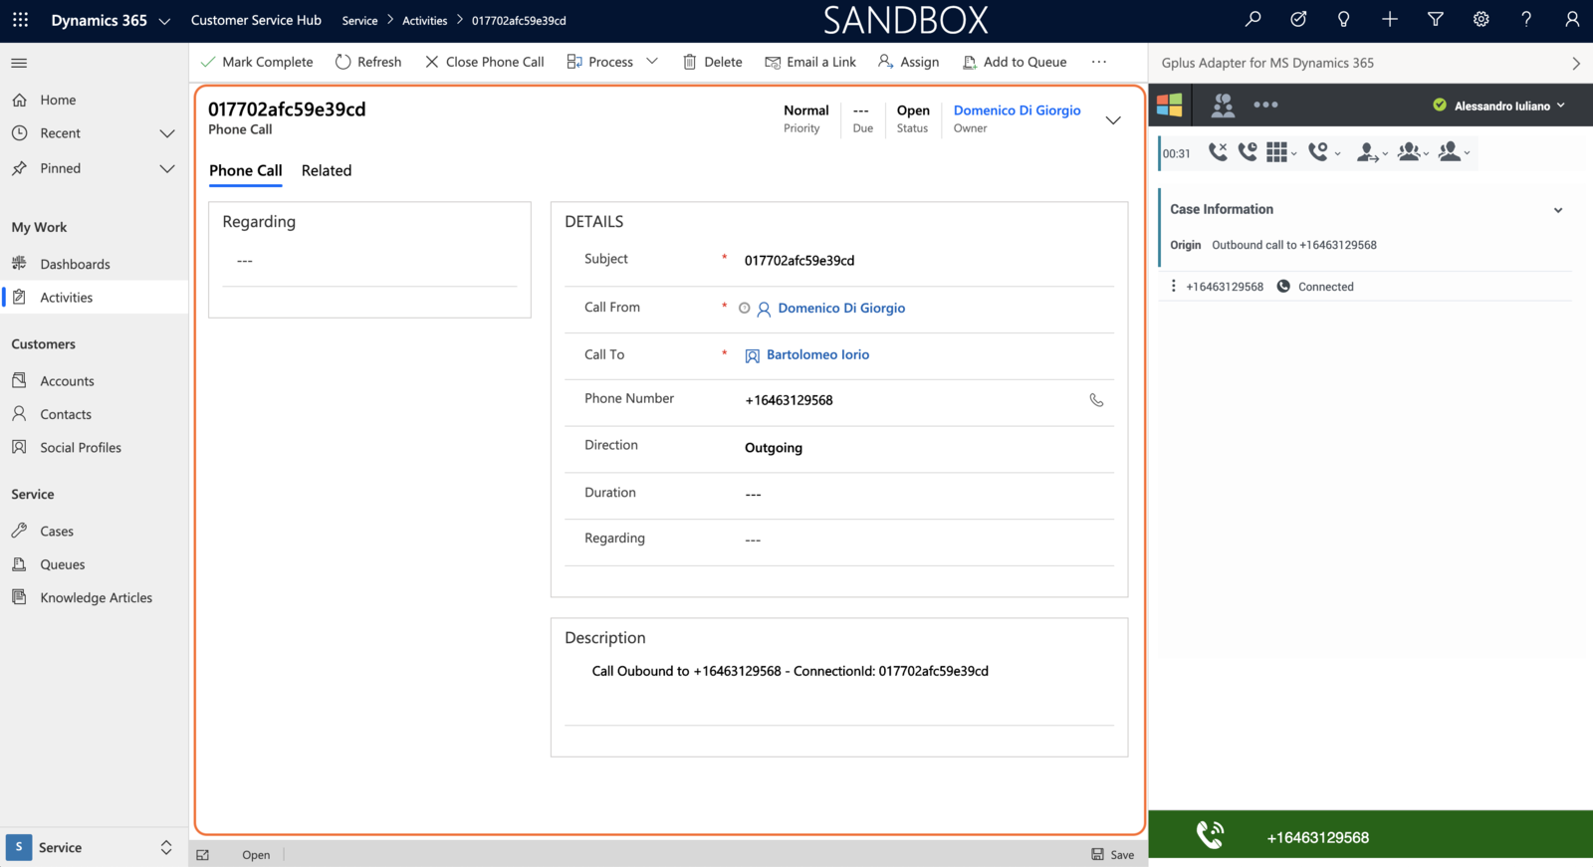The height and width of the screenshot is (867, 1593).
Task: End call with hang-up phone icon
Action: click(x=1218, y=152)
